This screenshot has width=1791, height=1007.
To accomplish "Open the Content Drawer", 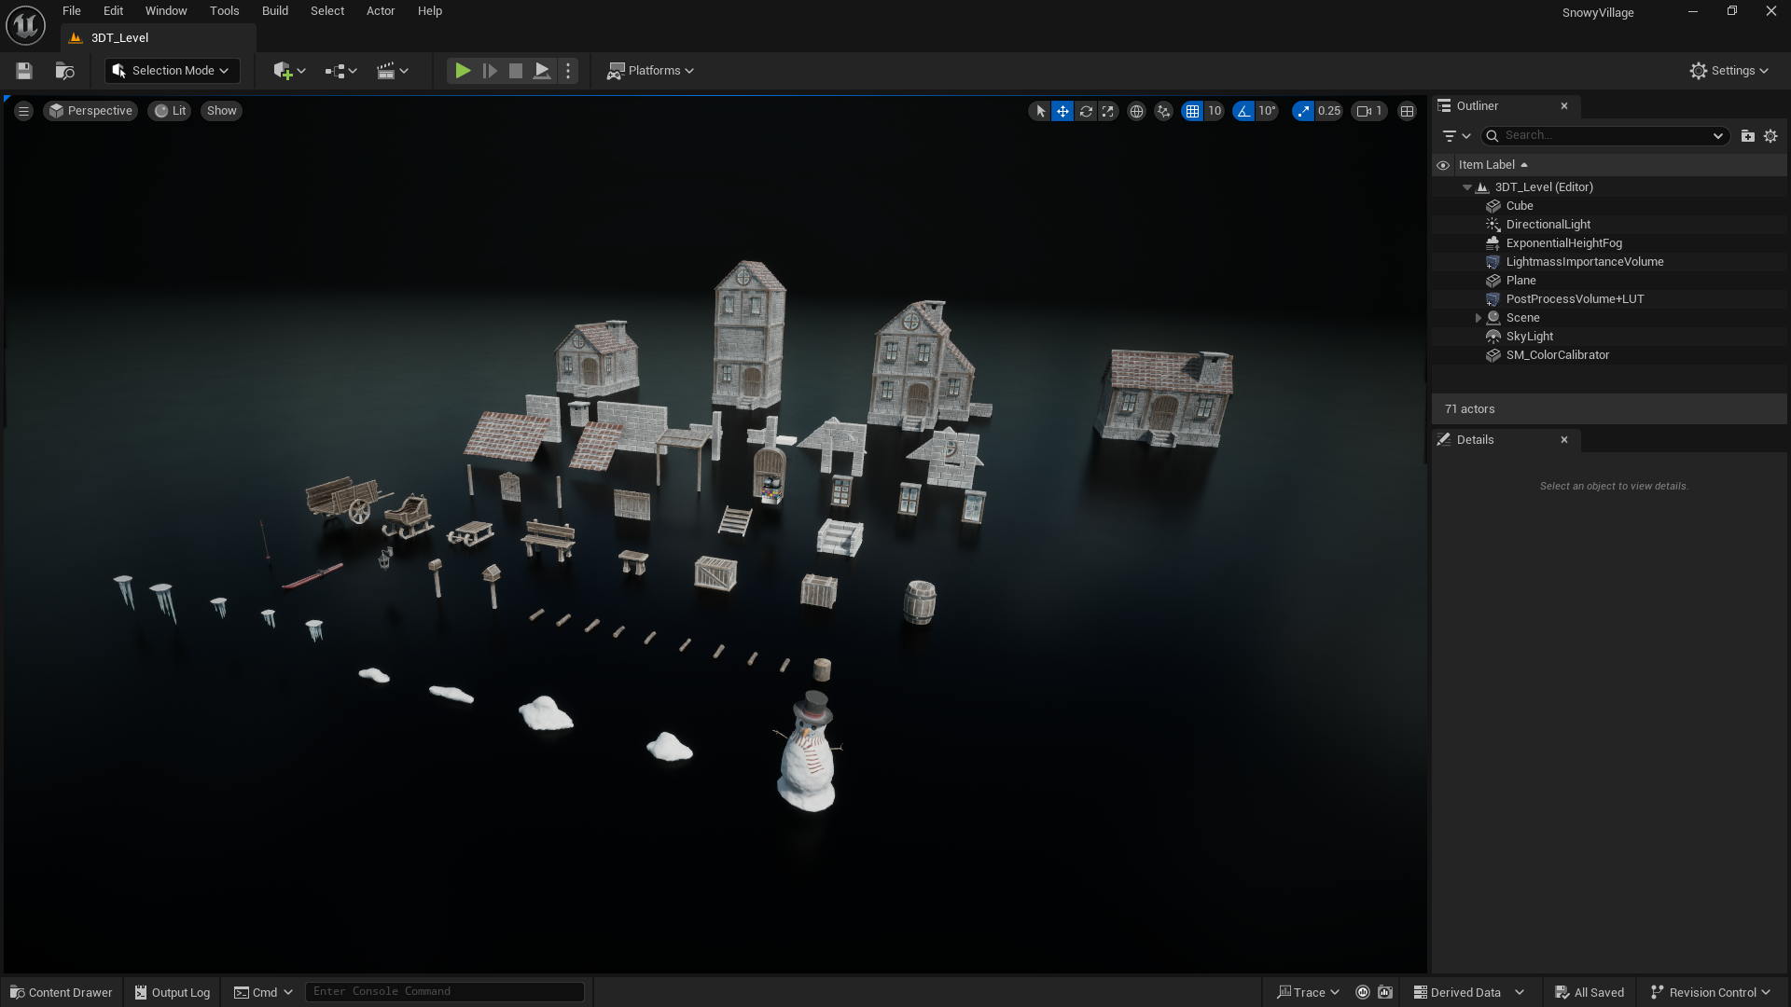I will (62, 992).
